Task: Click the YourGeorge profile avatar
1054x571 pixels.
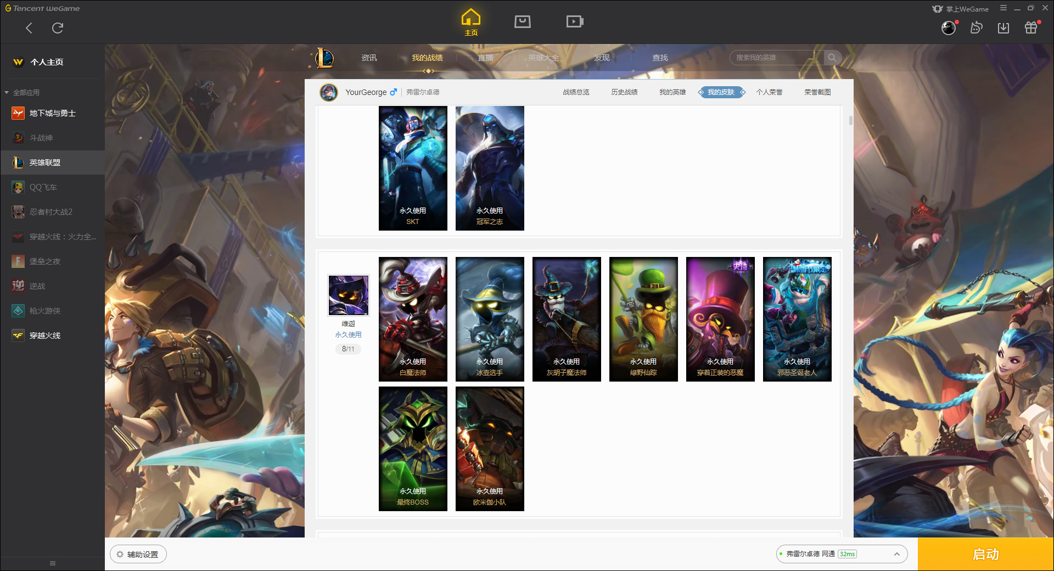Action: point(329,92)
